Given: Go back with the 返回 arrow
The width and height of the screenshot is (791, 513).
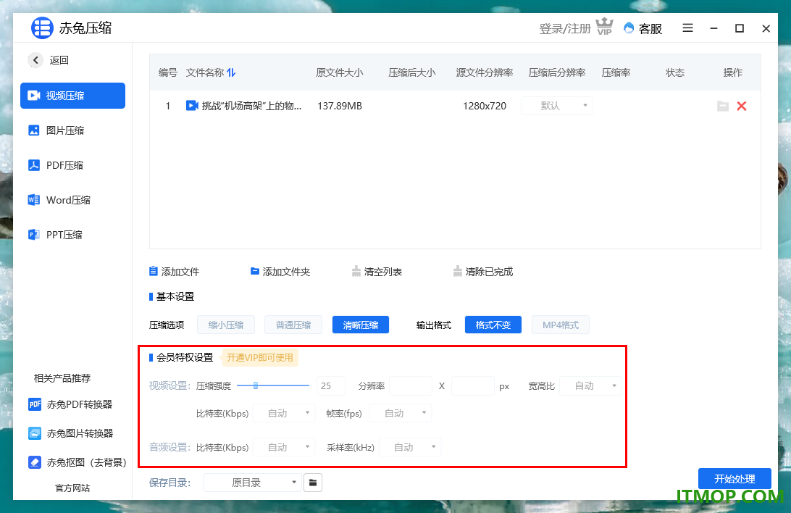Looking at the screenshot, I should [35, 60].
